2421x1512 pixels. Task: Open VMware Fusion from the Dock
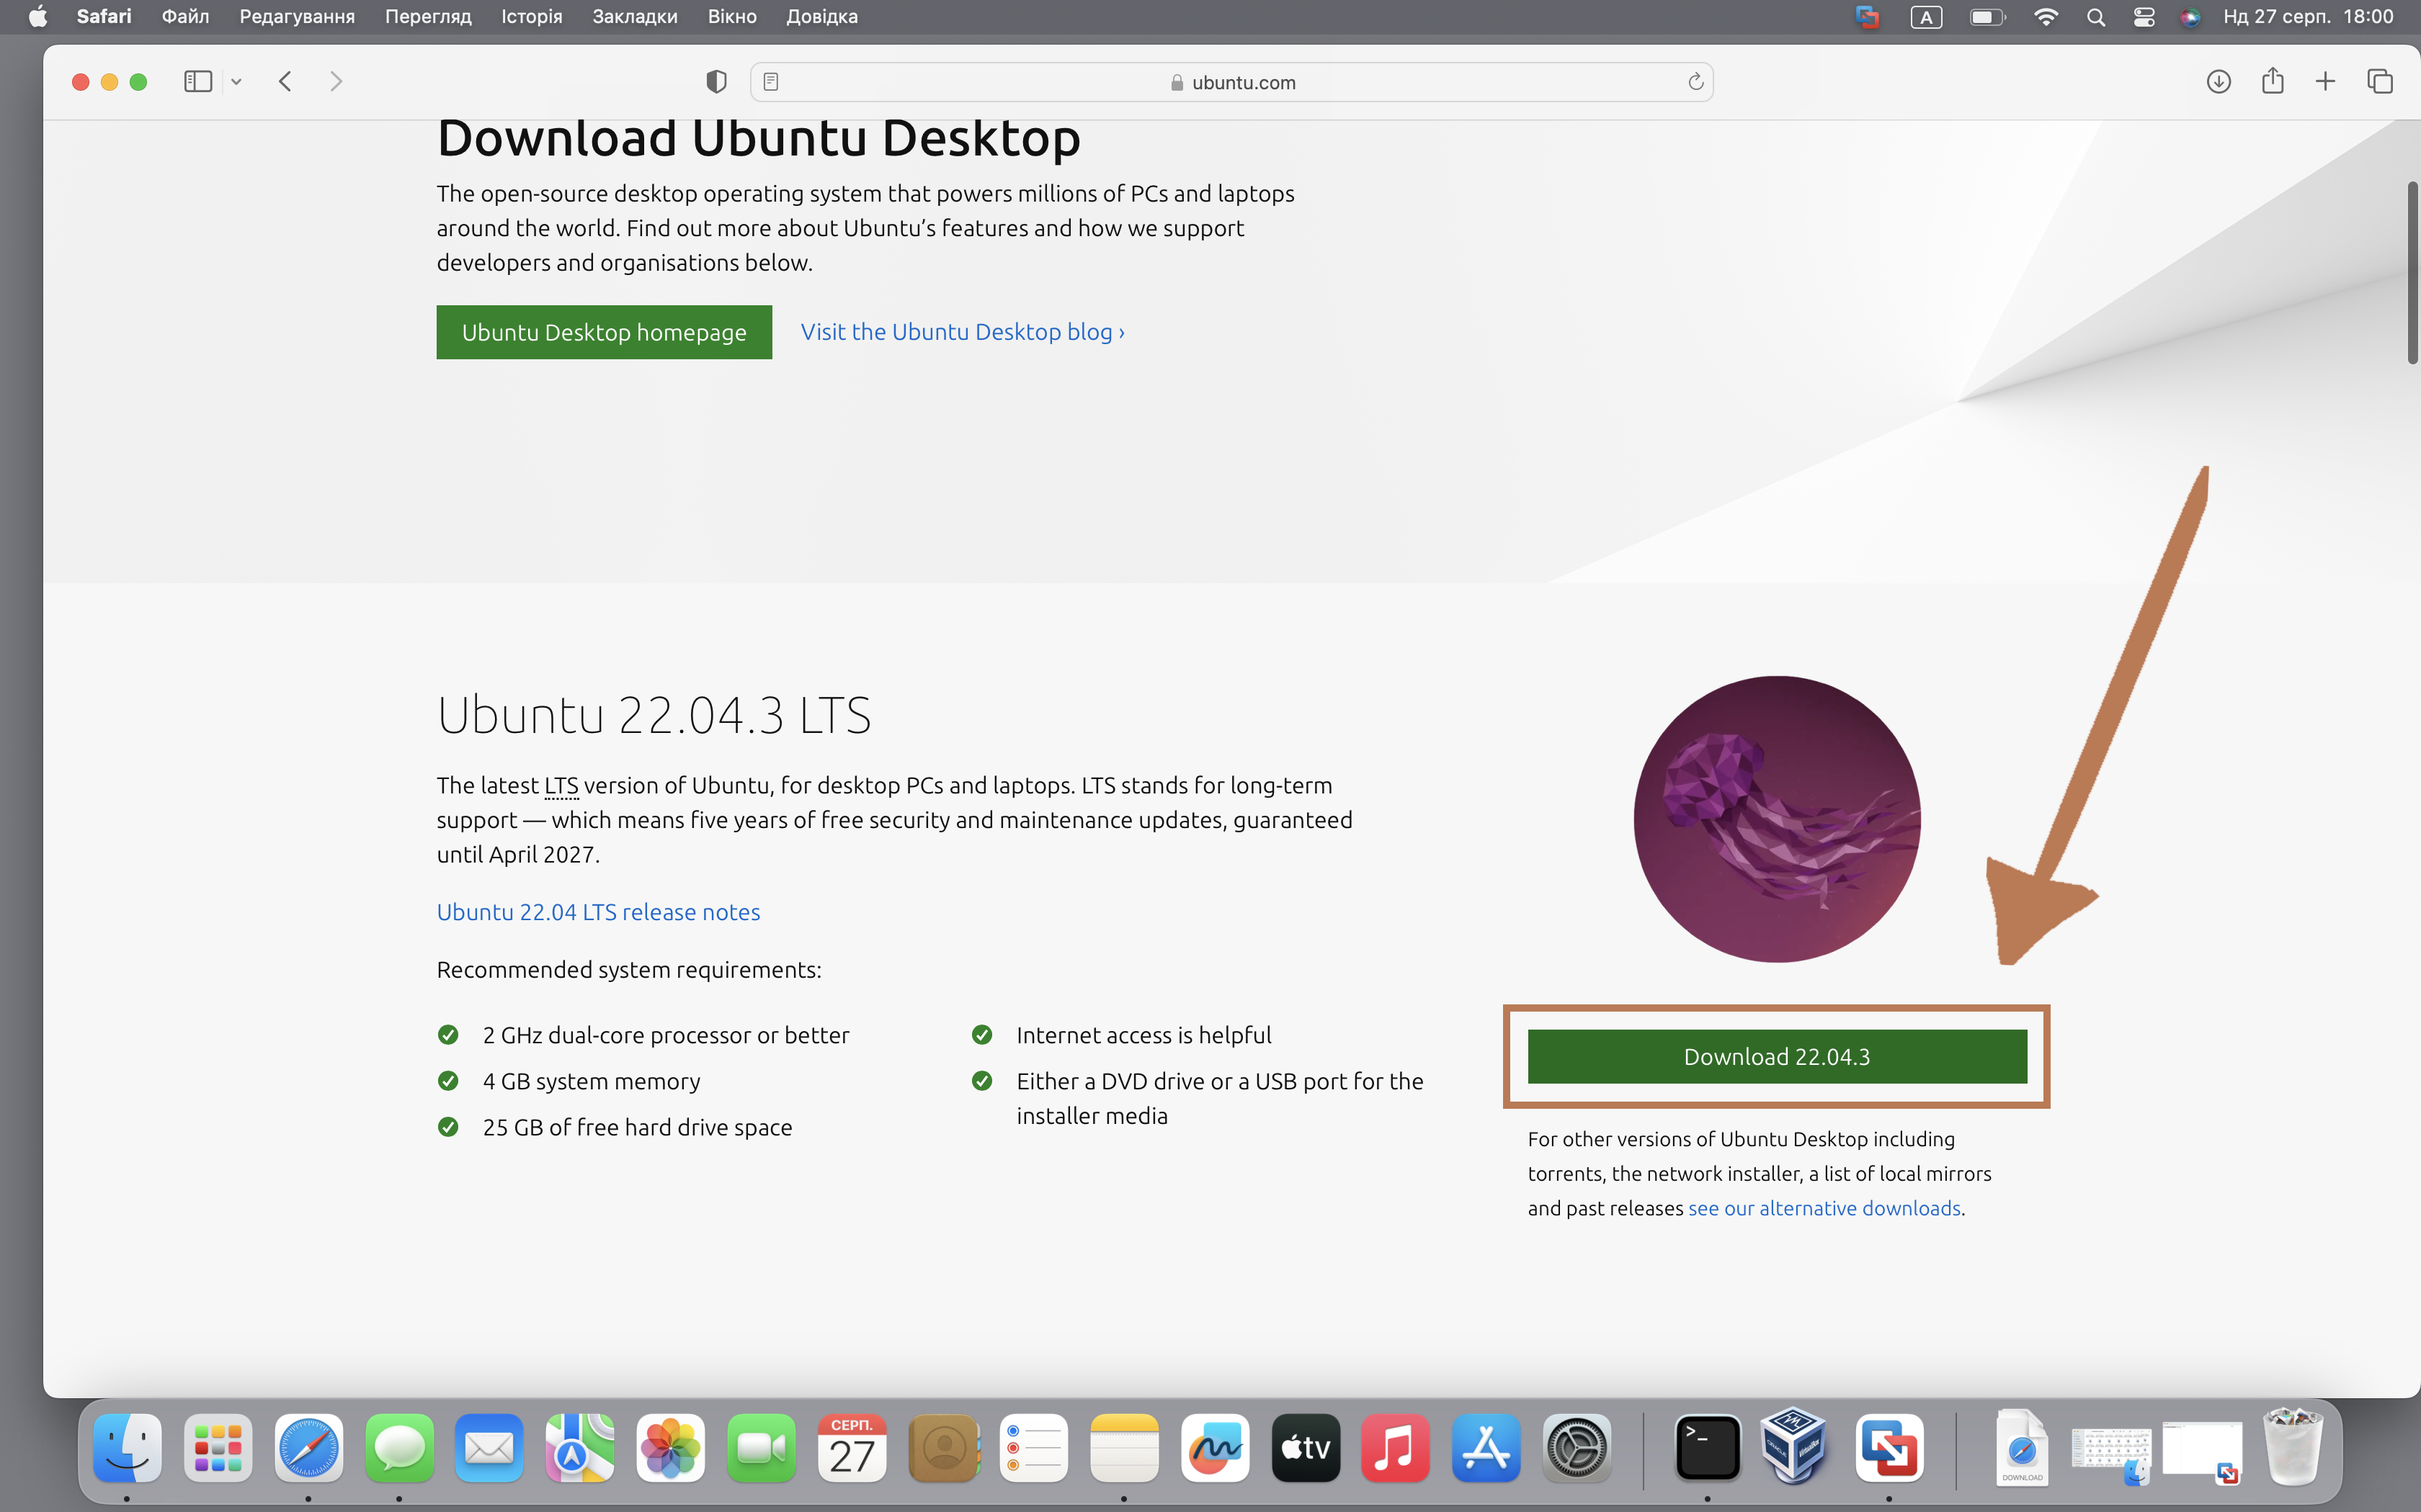click(1889, 1447)
